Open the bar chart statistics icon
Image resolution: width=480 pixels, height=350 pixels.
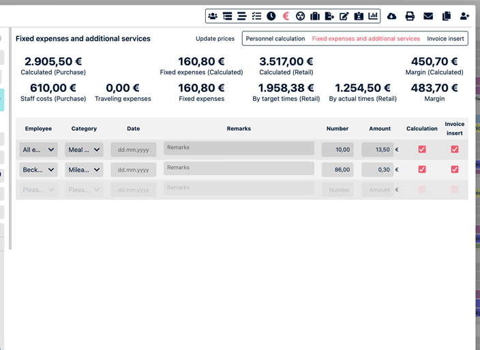pyautogui.click(x=373, y=16)
